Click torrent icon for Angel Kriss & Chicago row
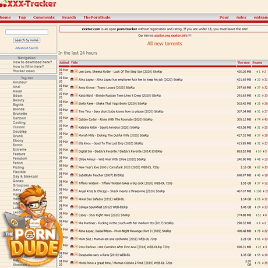 [72, 191]
